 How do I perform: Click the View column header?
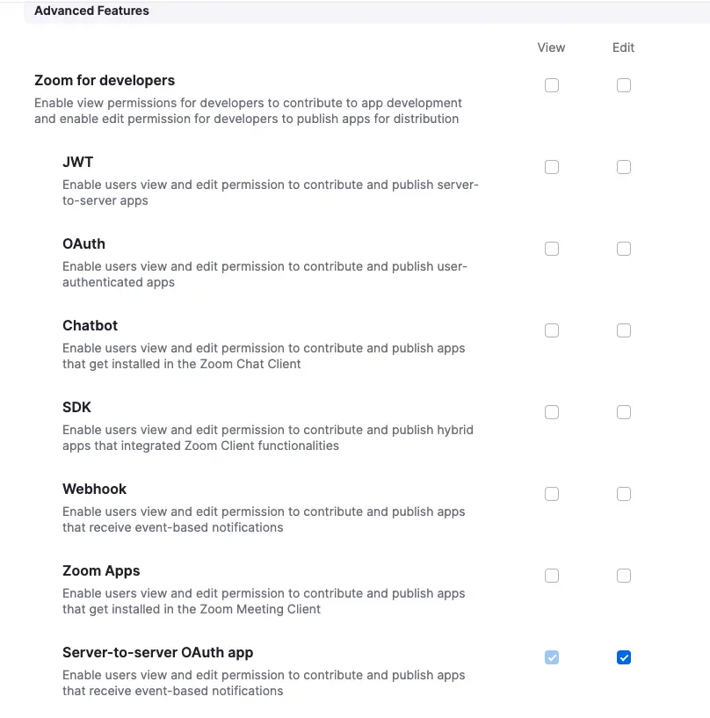(552, 47)
